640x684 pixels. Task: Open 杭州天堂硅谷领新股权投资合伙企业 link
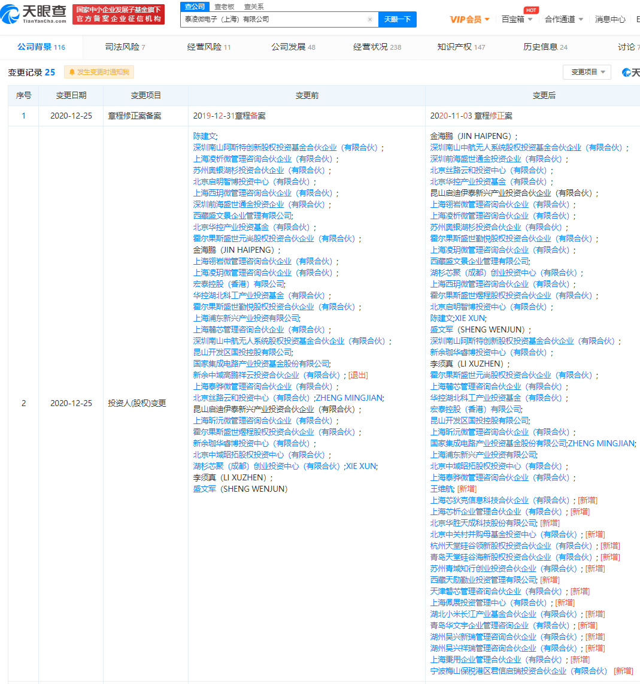tap(511, 546)
